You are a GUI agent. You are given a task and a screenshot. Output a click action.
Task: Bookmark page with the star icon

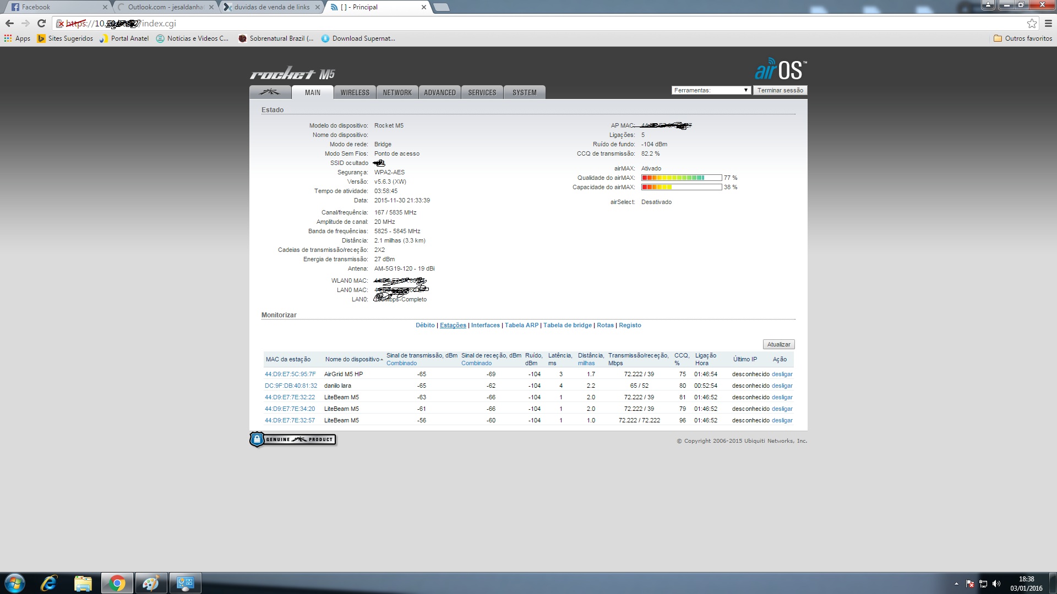[1032, 23]
